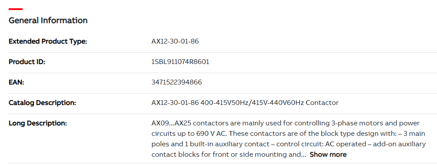Click the General Information section heading
437x165 pixels.
tap(48, 20)
